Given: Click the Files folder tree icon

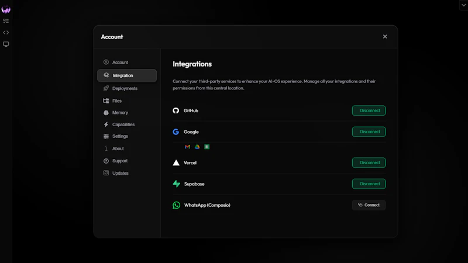Looking at the screenshot, I should coord(106,101).
